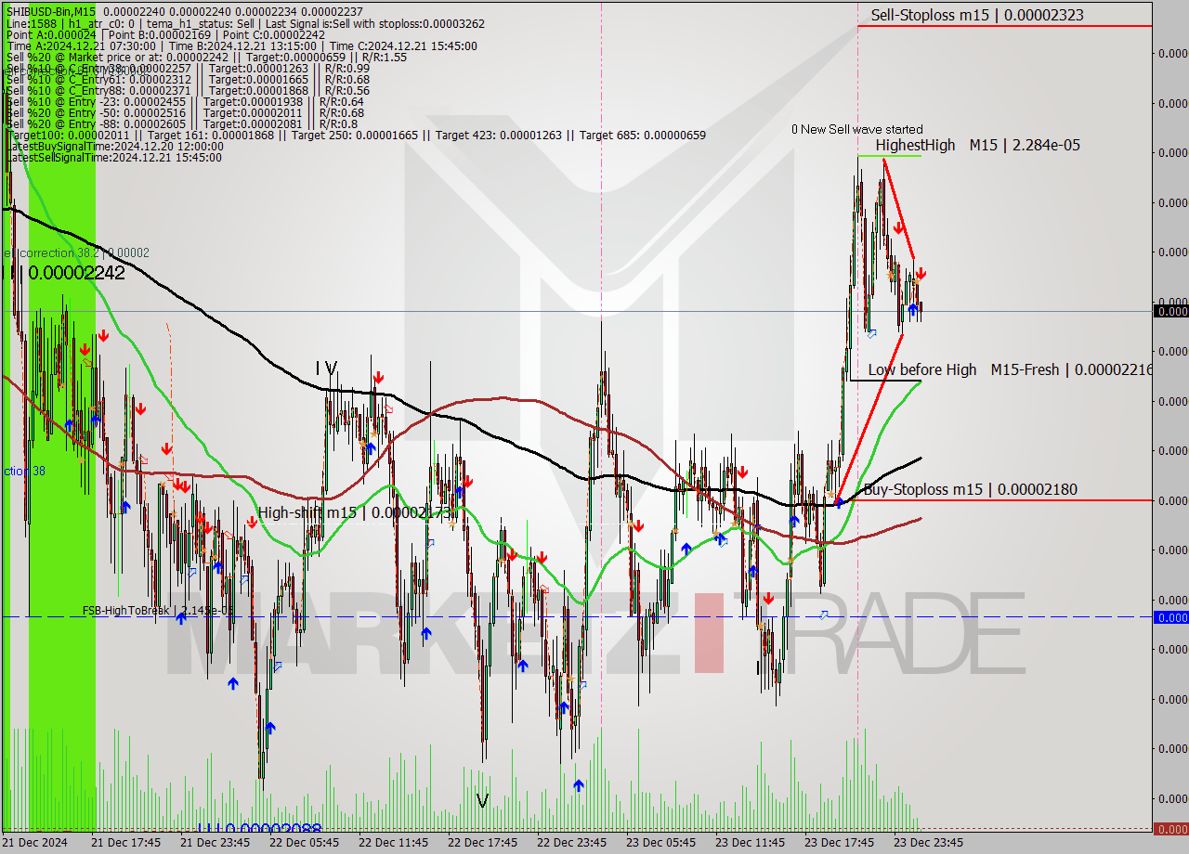This screenshot has width=1189, height=854.
Task: Select the 'V' wave label near the chart bottom
Action: coord(482,800)
